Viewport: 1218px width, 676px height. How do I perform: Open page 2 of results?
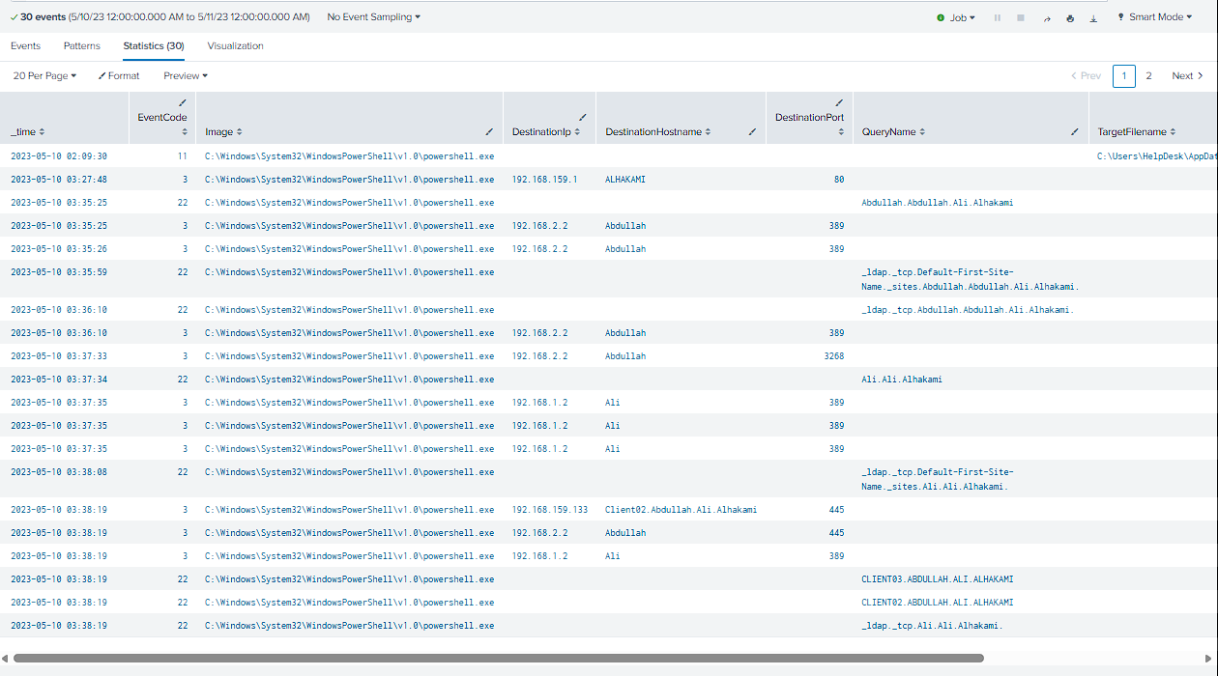coord(1148,75)
